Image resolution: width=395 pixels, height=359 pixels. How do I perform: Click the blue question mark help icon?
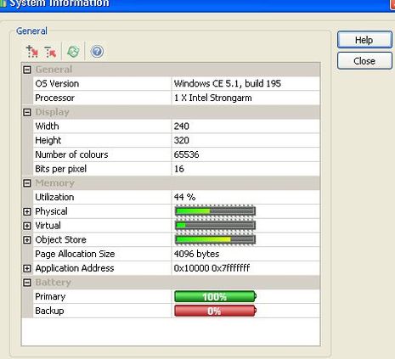coord(97,52)
